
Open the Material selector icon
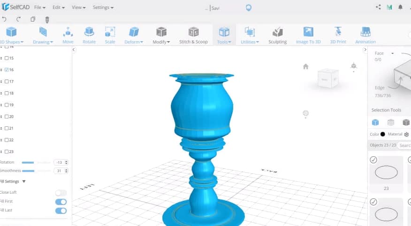[x=406, y=134]
